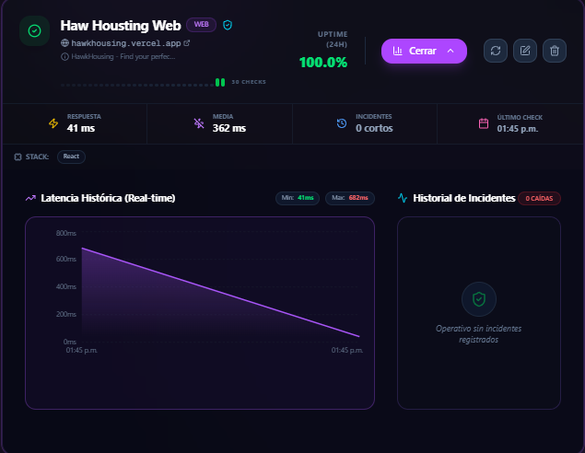This screenshot has height=453, width=585.
Task: Click the chevron arrow on Cerrar button
Action: pos(450,51)
